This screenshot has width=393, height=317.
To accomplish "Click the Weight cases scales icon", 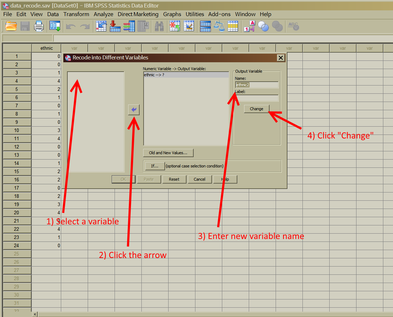I will [x=219, y=26].
